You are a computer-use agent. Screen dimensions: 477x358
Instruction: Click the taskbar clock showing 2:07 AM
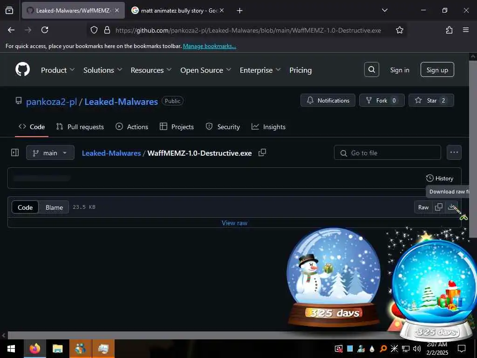[x=437, y=349]
